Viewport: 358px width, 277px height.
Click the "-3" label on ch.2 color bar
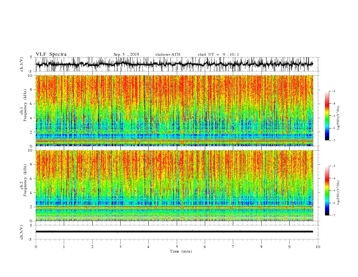334,166
